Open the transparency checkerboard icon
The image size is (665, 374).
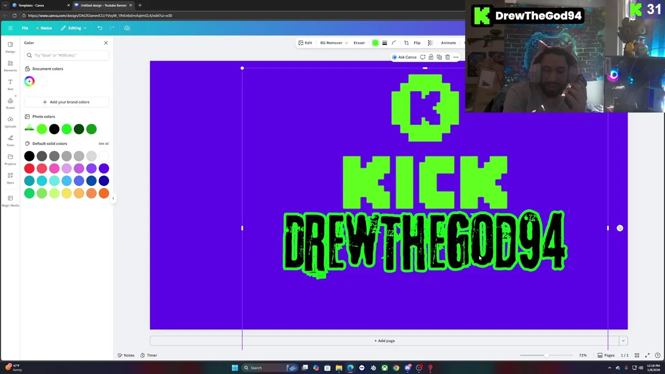click(x=430, y=43)
